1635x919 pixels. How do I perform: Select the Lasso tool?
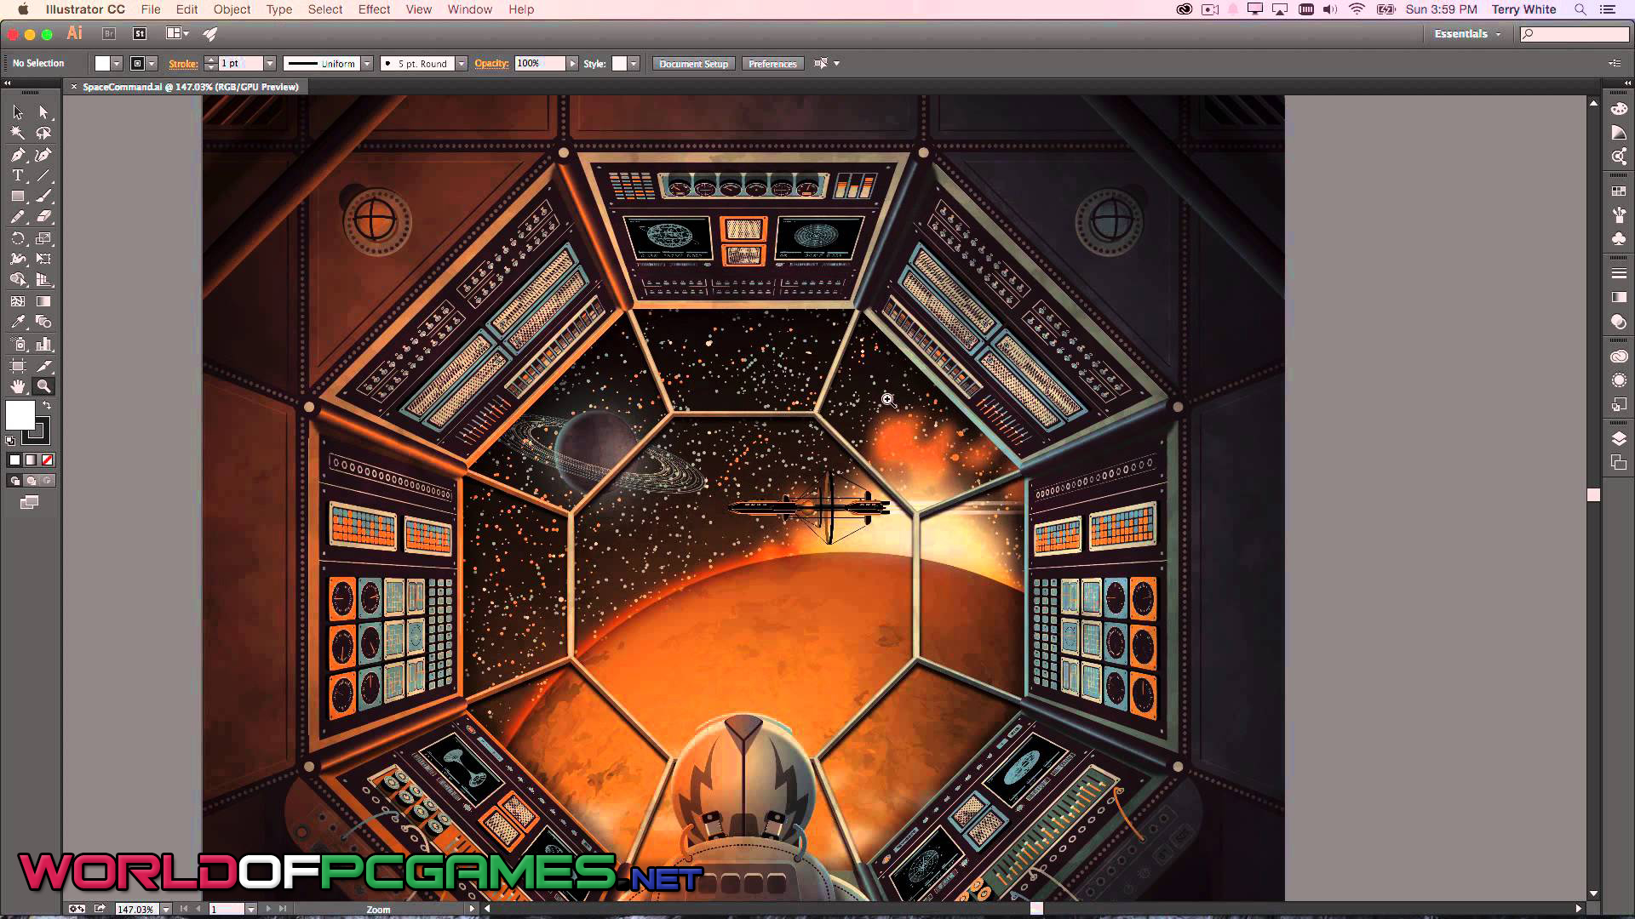coord(43,133)
